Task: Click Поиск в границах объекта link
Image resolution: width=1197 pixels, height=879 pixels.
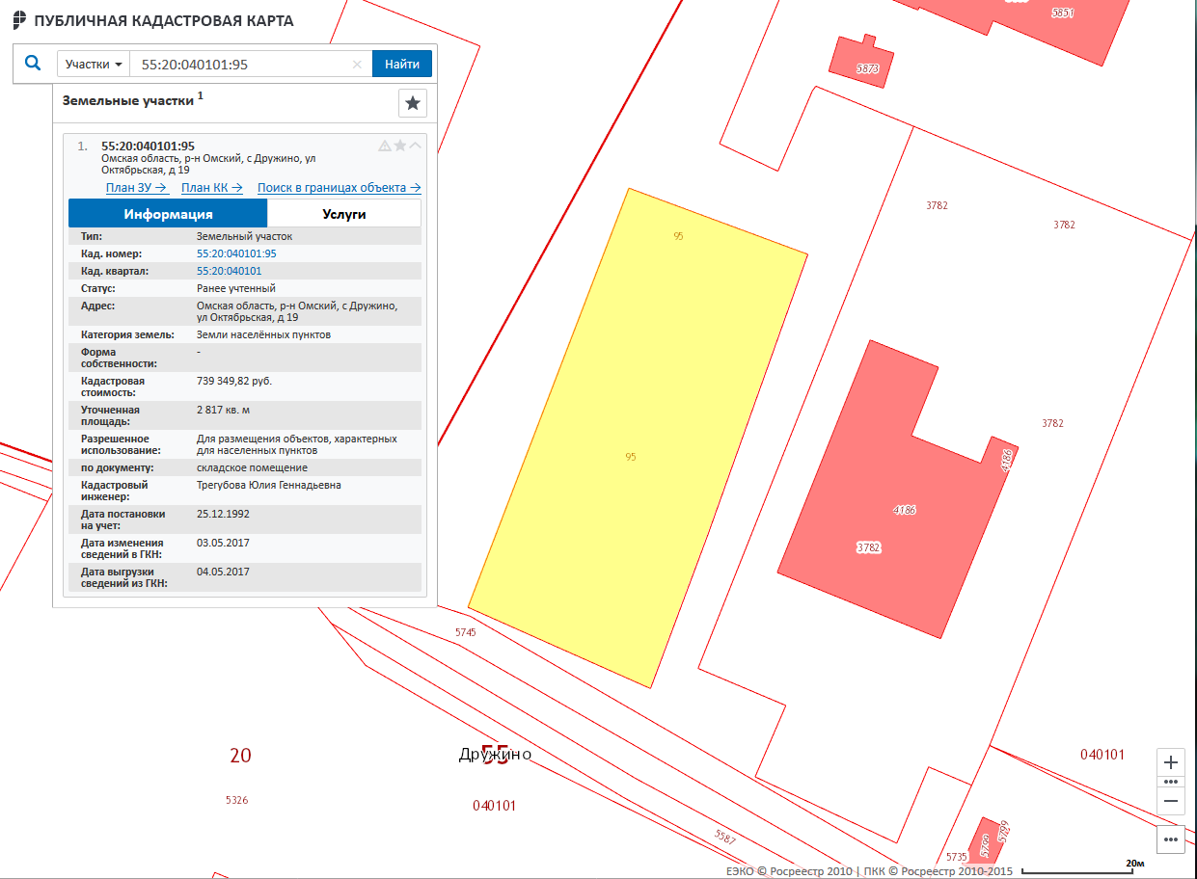Action: [x=339, y=188]
